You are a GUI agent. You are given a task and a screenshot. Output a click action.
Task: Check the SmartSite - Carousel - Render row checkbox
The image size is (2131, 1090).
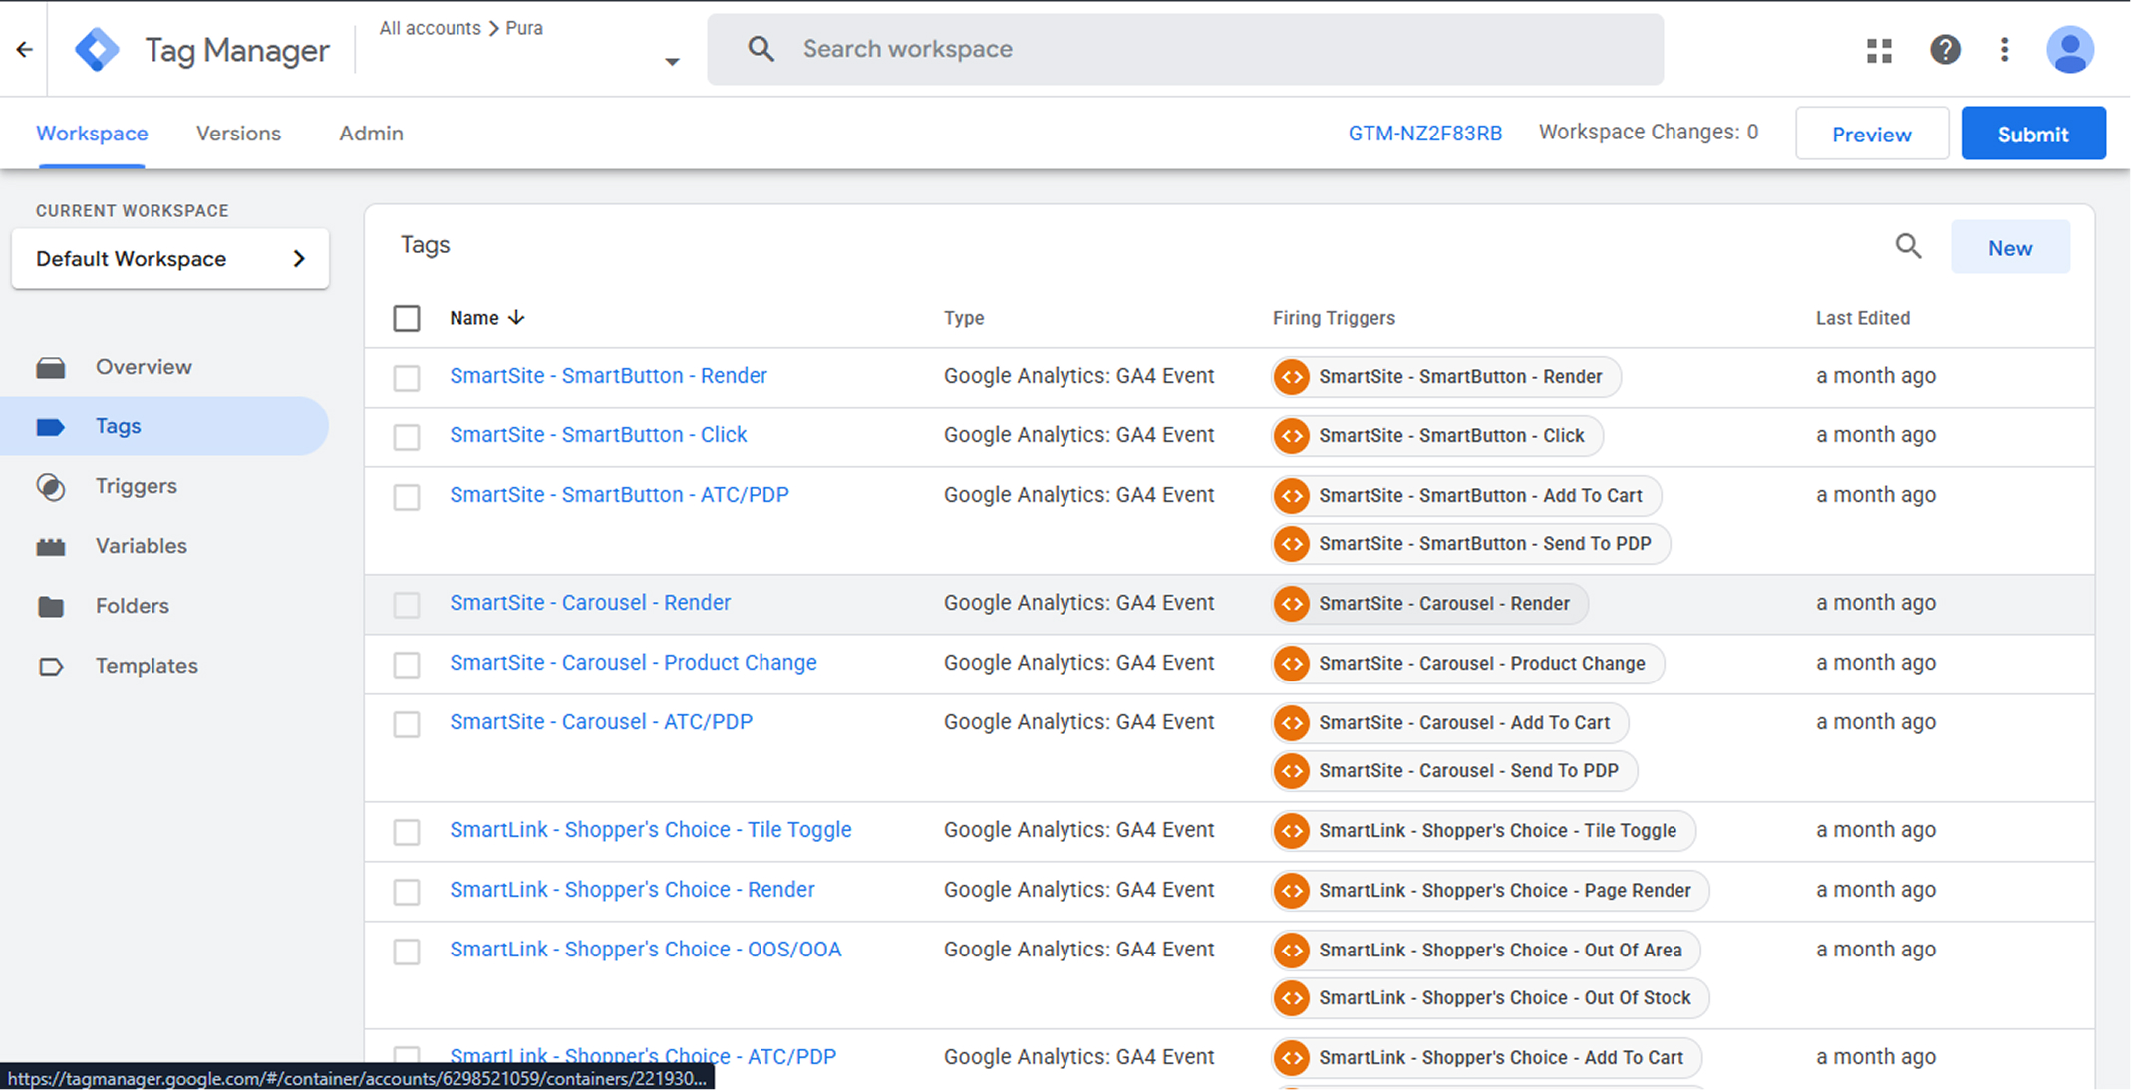[407, 605]
